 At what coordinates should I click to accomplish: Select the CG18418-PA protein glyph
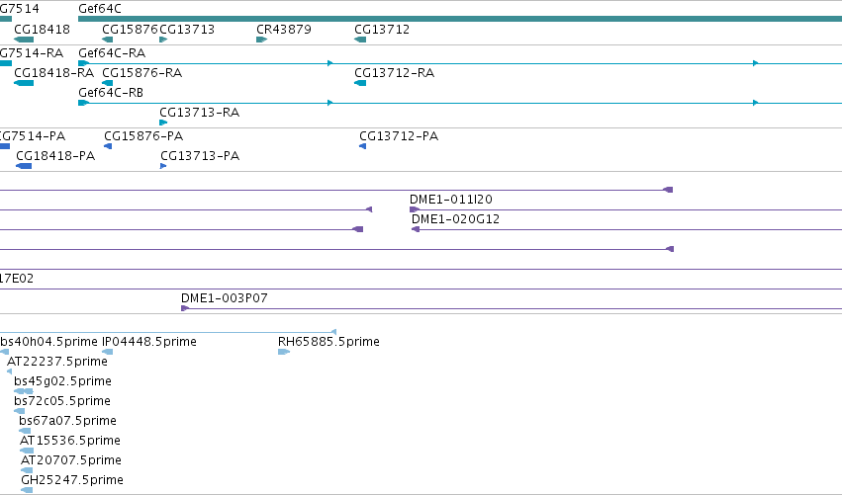coord(24,166)
